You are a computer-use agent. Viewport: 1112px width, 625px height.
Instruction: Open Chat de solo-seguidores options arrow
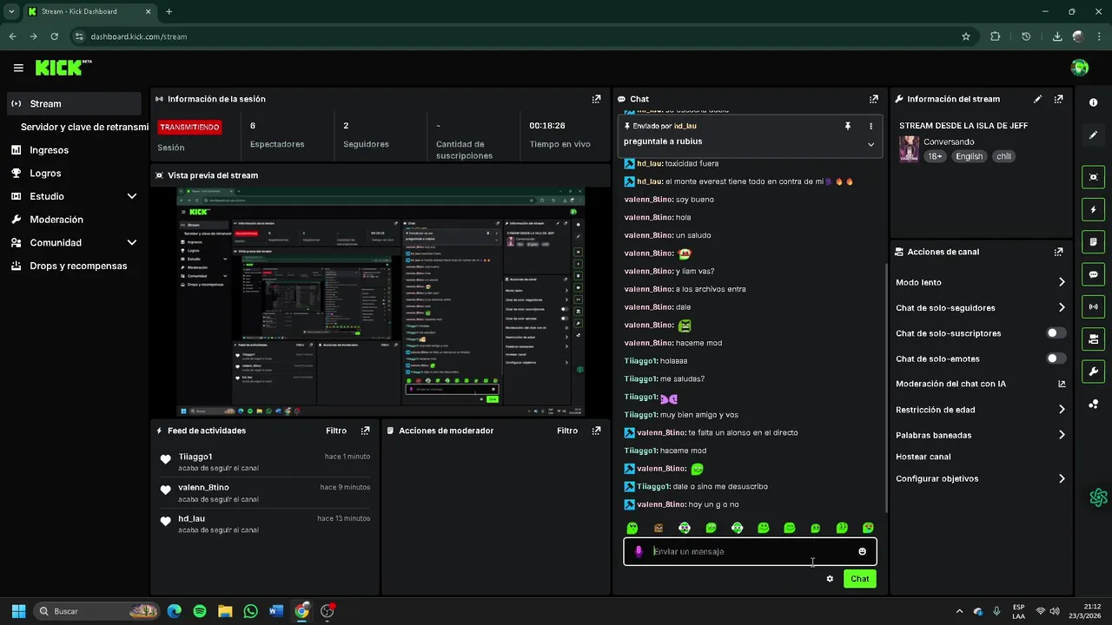[x=1062, y=307]
